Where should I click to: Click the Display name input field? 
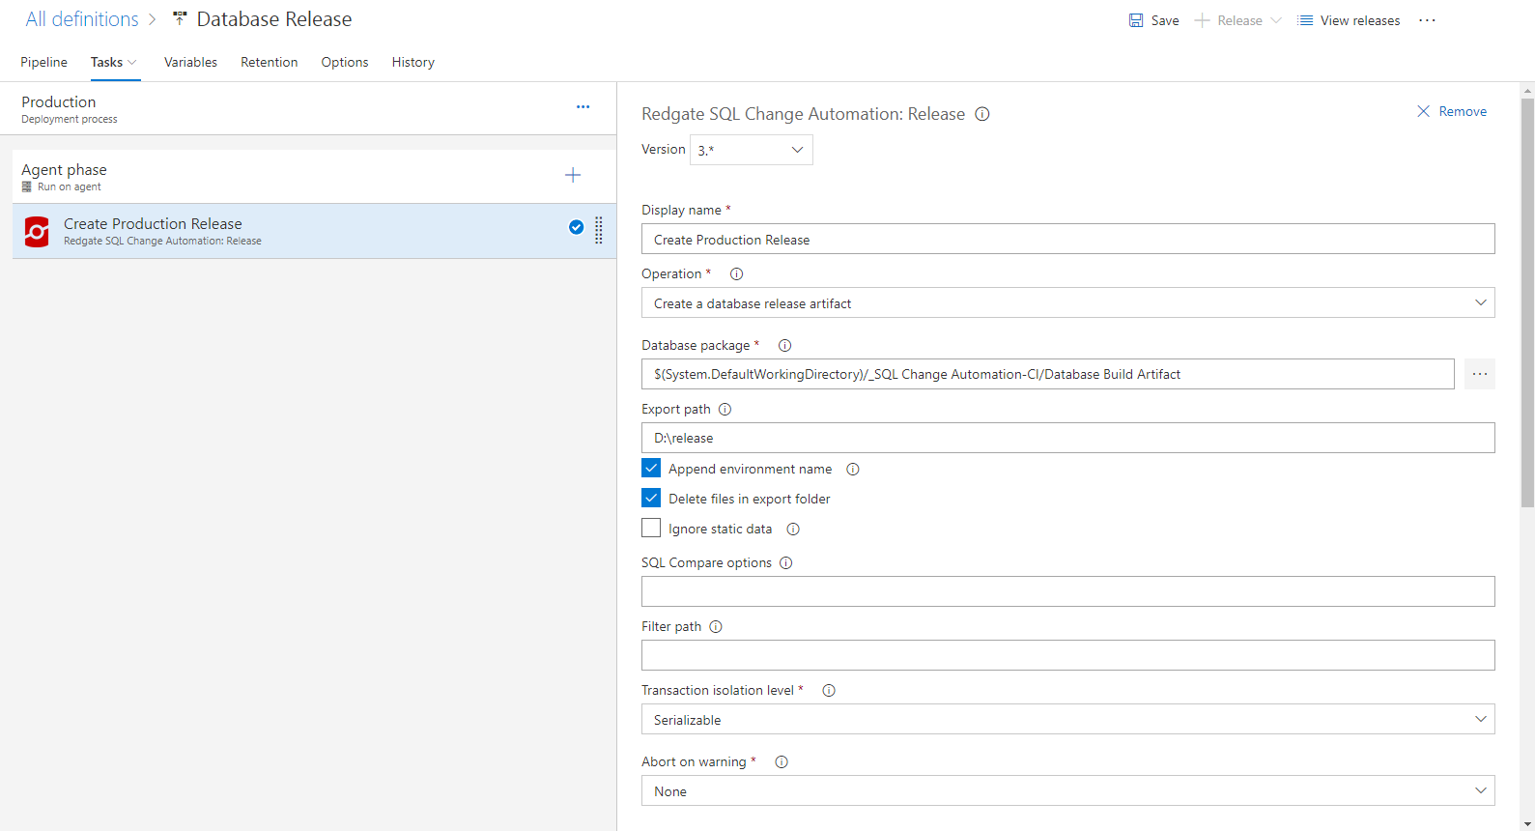1067,239
